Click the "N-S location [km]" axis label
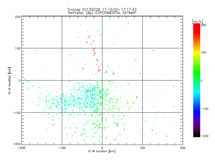The height and width of the screenshot is (161, 215). pos(9,80)
